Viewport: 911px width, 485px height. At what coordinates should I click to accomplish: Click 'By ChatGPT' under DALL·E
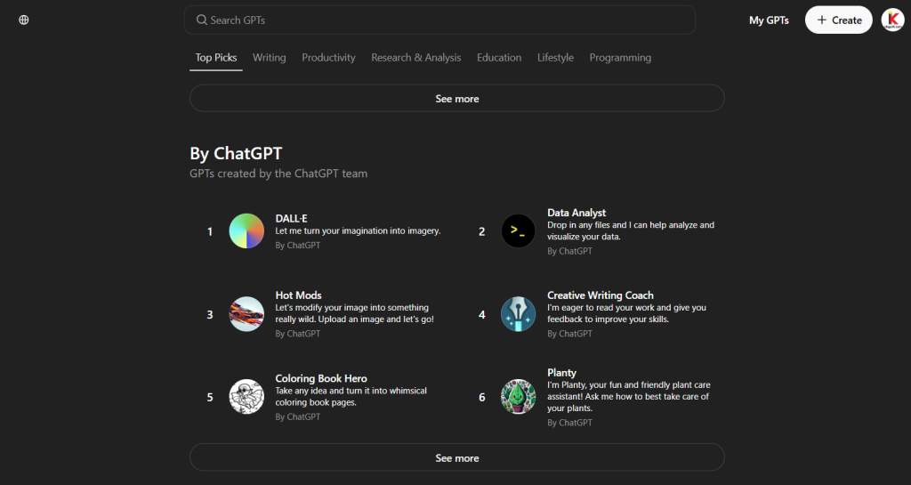click(297, 245)
